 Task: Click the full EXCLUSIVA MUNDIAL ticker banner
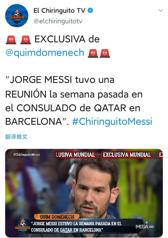click(127, 155)
